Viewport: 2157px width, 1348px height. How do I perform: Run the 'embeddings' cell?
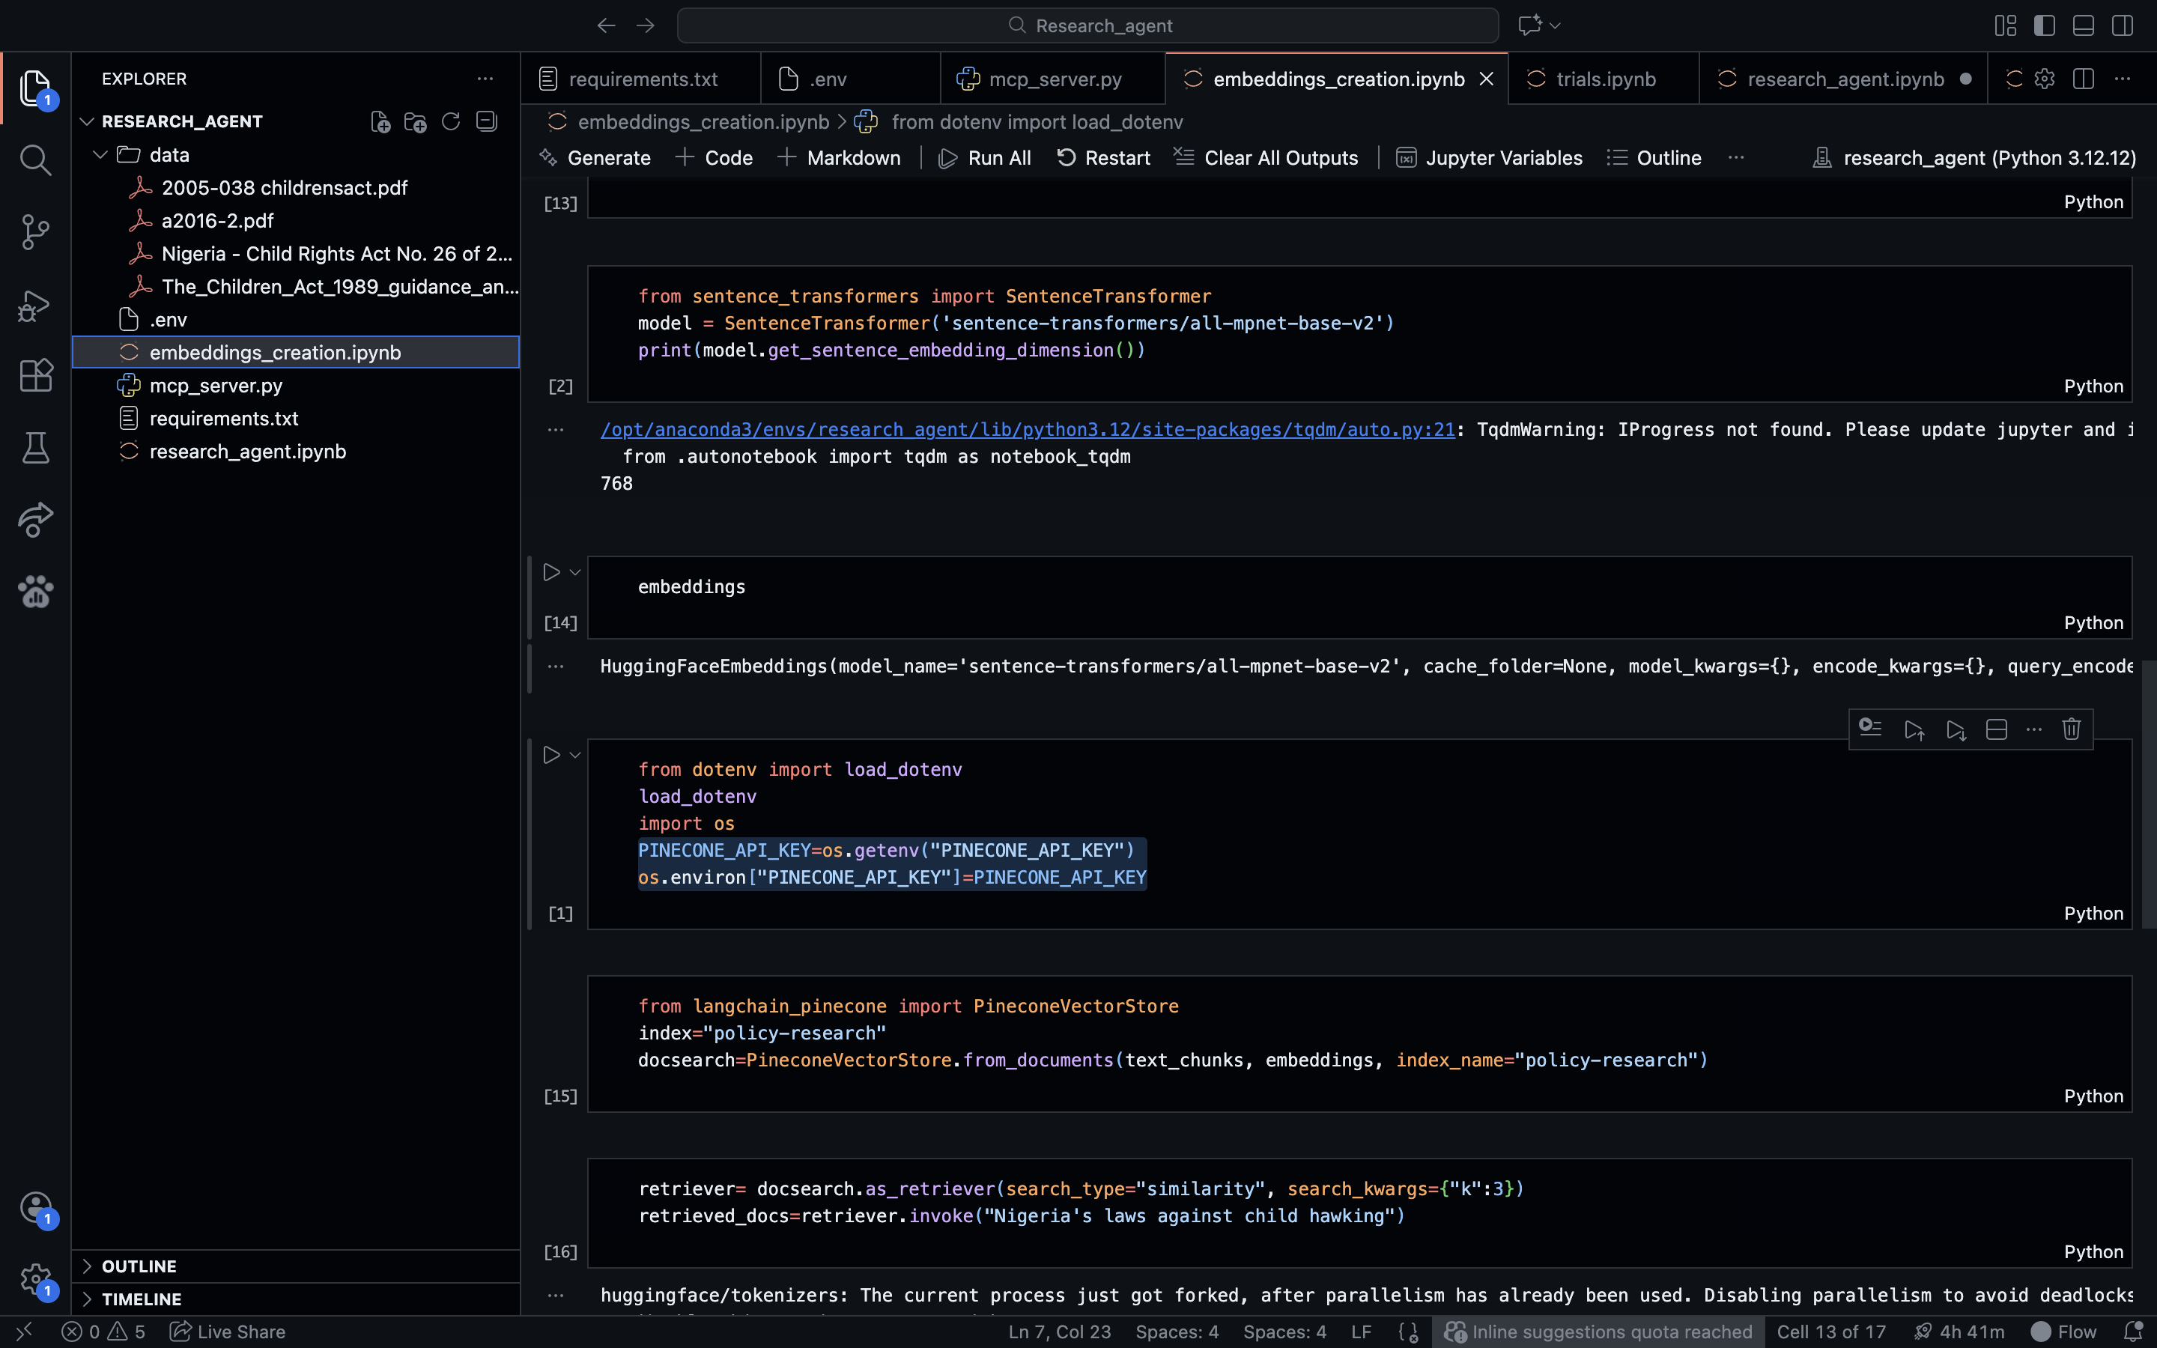pyautogui.click(x=552, y=572)
